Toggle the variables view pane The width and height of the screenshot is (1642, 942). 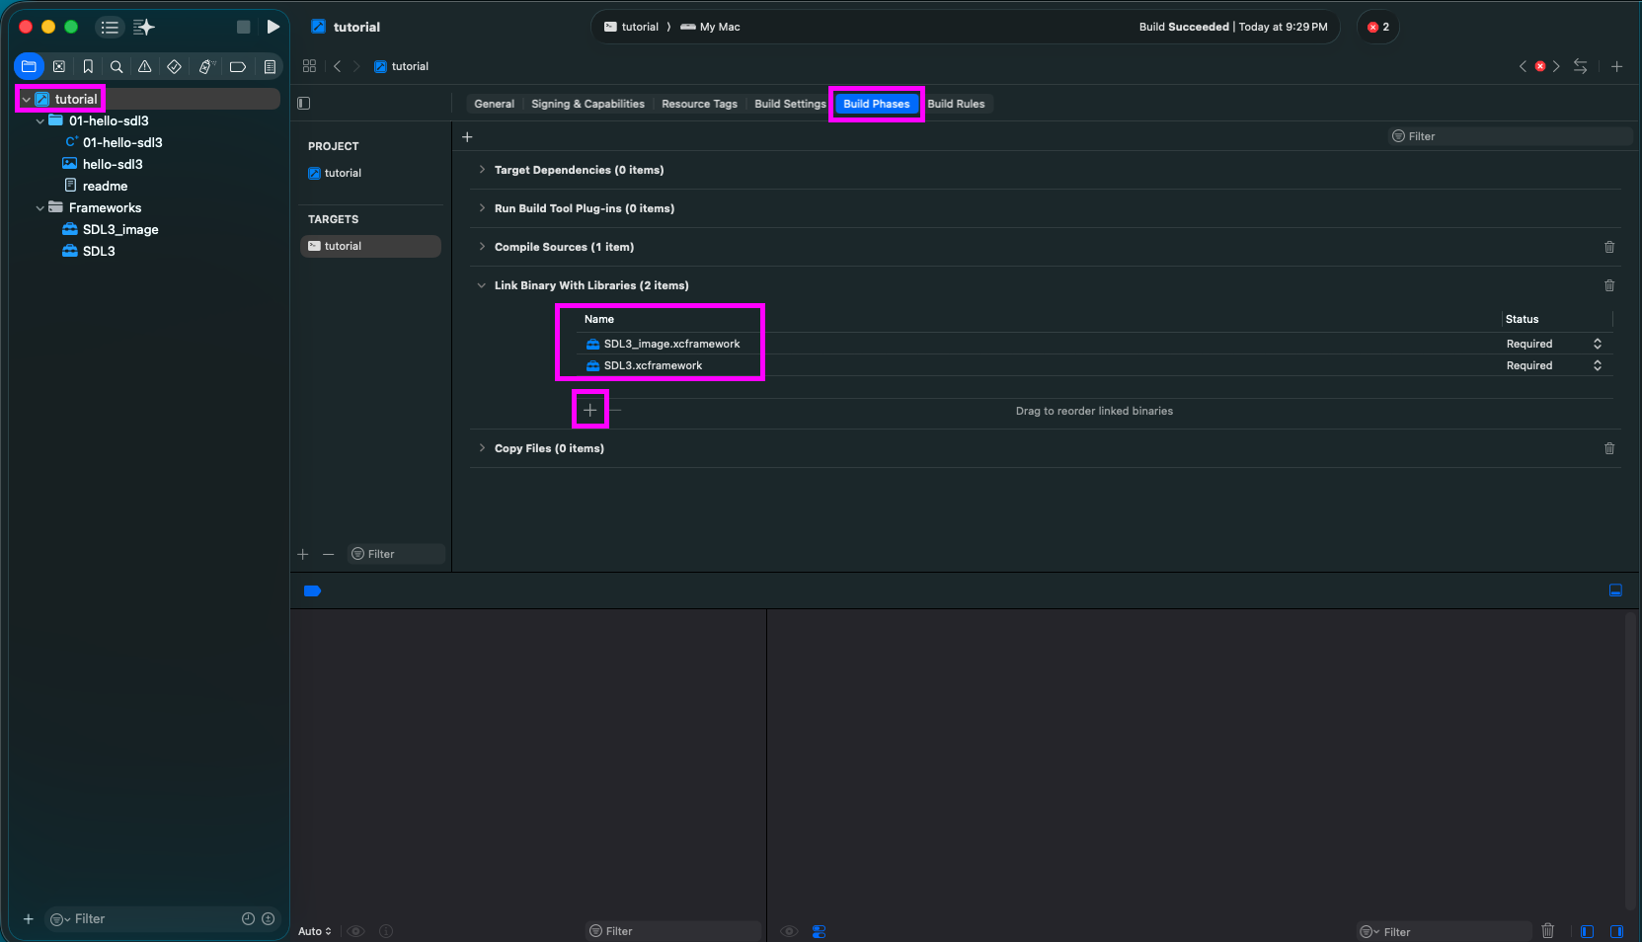click(1587, 931)
